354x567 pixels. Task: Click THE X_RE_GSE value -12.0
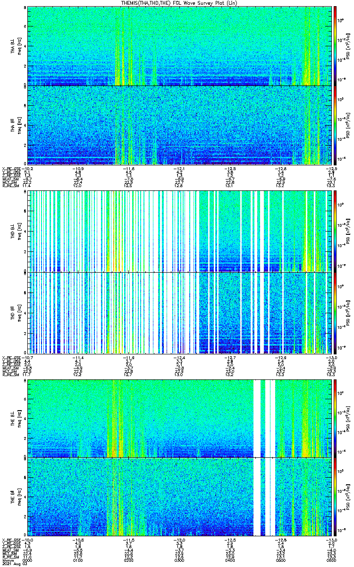(x=179, y=540)
